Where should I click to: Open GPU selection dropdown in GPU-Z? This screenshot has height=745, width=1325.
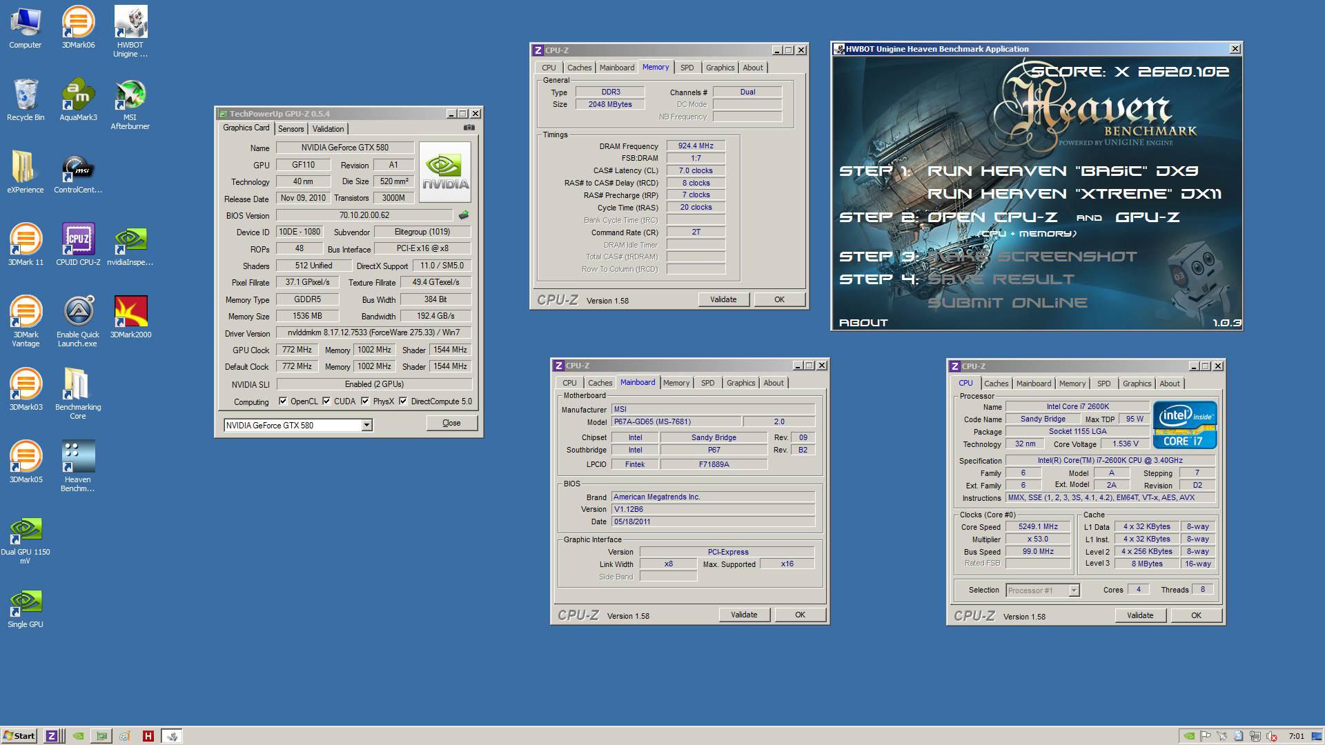tap(366, 426)
